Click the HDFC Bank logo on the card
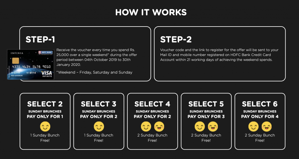This screenshot has height=159, width=299. (45, 52)
